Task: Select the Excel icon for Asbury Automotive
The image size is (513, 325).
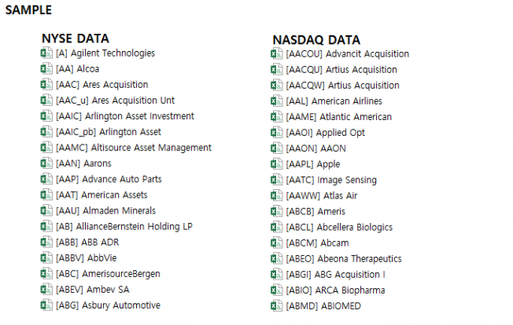Action: (x=46, y=305)
